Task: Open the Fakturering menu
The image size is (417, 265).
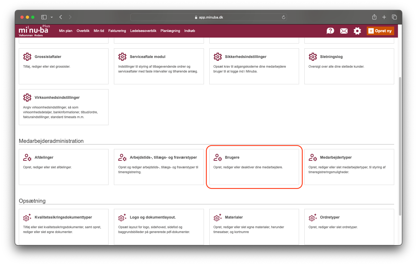Action: pos(117,31)
